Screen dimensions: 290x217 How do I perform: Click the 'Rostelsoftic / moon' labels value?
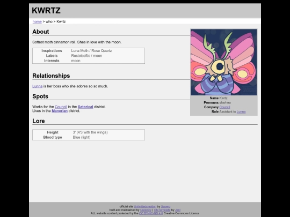(x=86, y=56)
